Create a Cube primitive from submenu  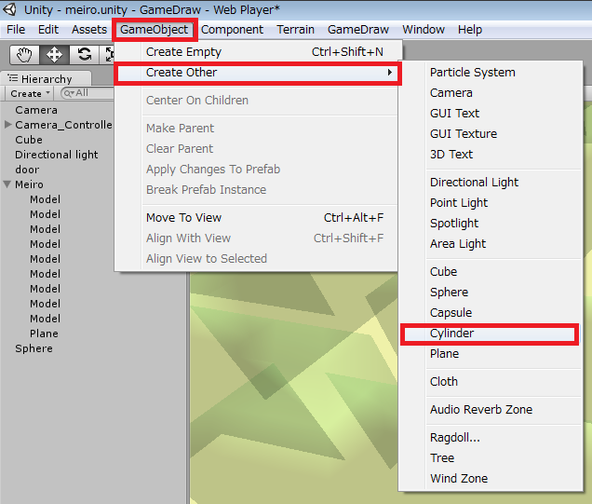click(491, 272)
